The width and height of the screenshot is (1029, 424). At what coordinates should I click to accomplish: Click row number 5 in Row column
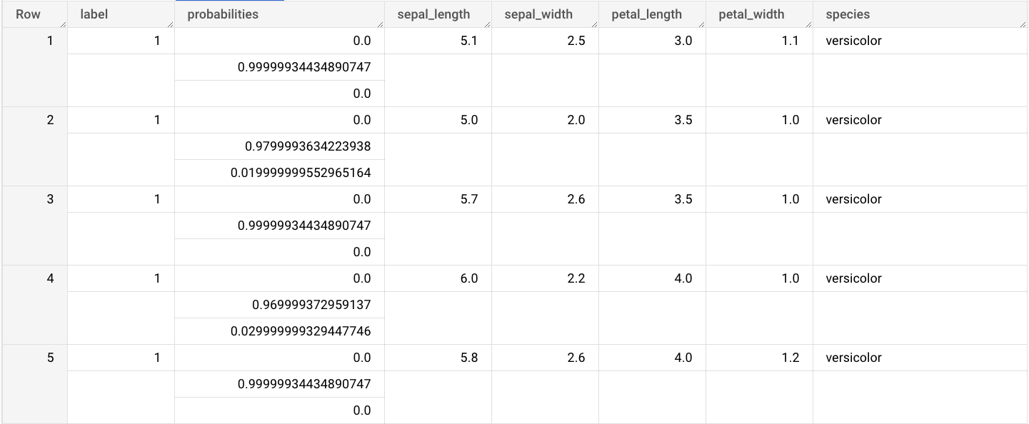[x=51, y=357]
